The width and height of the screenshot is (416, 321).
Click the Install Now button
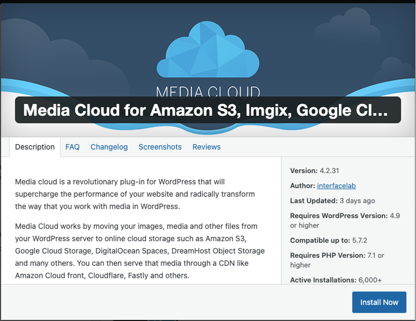coord(379,302)
